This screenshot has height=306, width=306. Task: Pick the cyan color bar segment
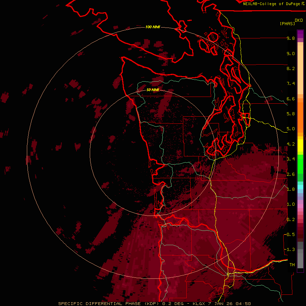[x=300, y=187]
